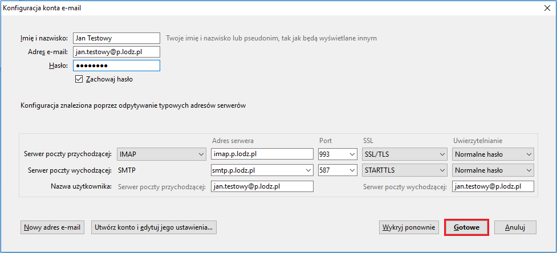Image resolution: width=557 pixels, height=253 pixels.
Task: Focus the Adres e-mail input field
Action: point(116,52)
